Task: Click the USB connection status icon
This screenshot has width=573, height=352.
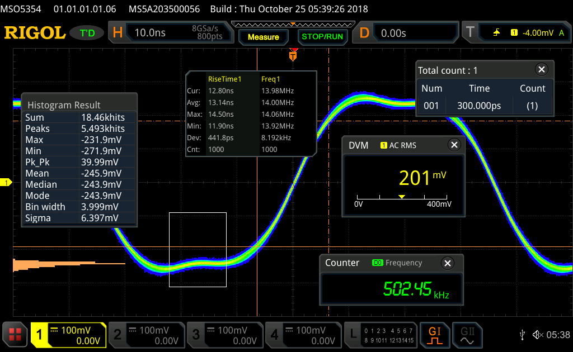Action: point(522,335)
